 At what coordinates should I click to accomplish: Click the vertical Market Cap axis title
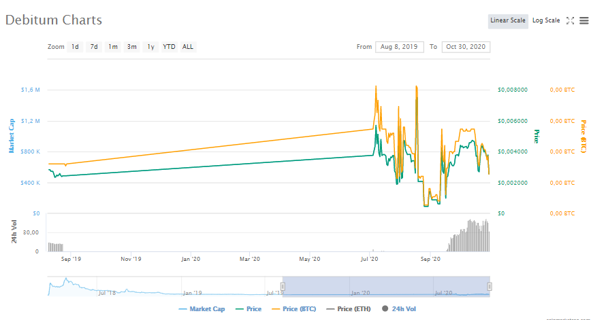click(x=12, y=136)
